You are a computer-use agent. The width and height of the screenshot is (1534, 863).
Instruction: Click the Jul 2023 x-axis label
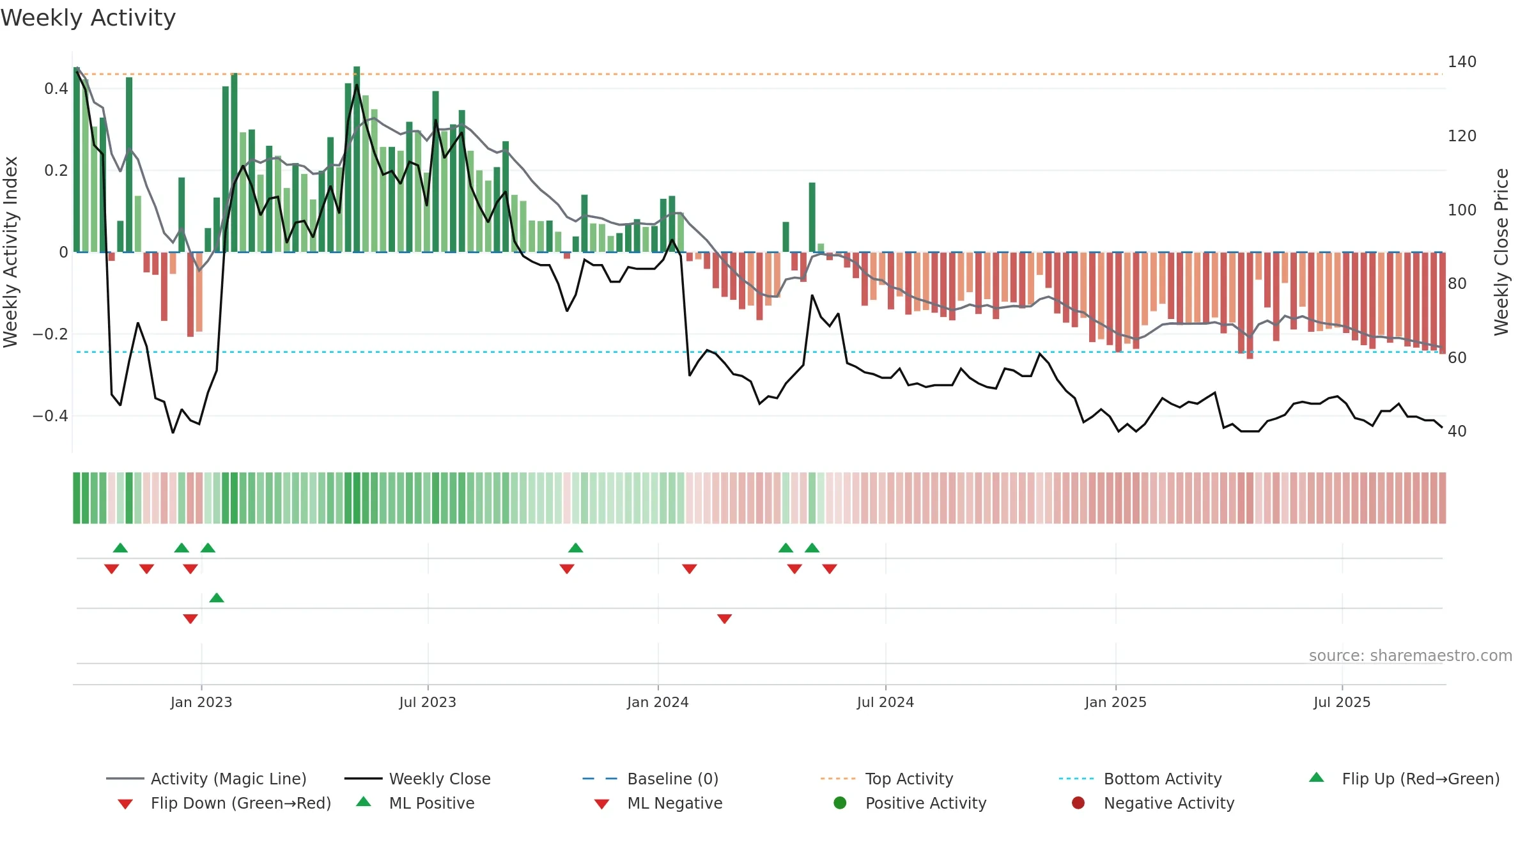pos(428,702)
